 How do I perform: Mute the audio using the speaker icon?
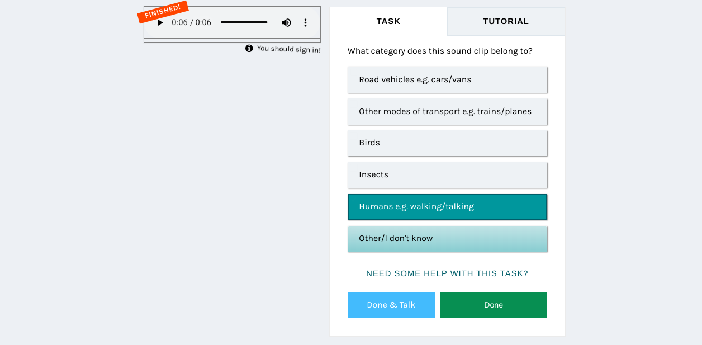point(286,23)
